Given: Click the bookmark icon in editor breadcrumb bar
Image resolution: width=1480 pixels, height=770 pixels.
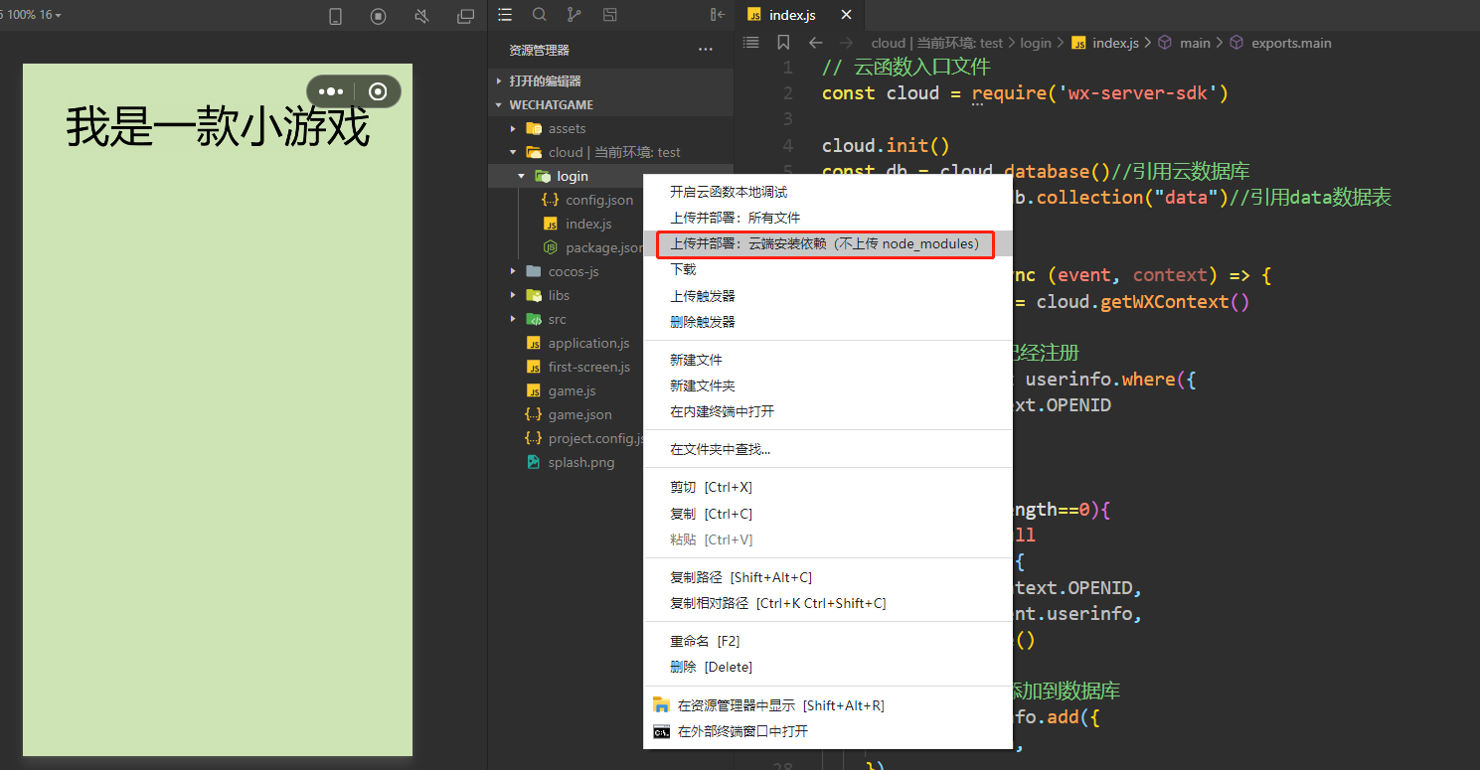Looking at the screenshot, I should click(x=783, y=43).
